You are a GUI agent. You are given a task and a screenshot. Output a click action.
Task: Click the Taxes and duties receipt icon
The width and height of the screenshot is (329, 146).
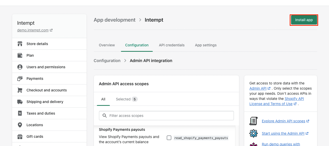[x=20, y=113]
